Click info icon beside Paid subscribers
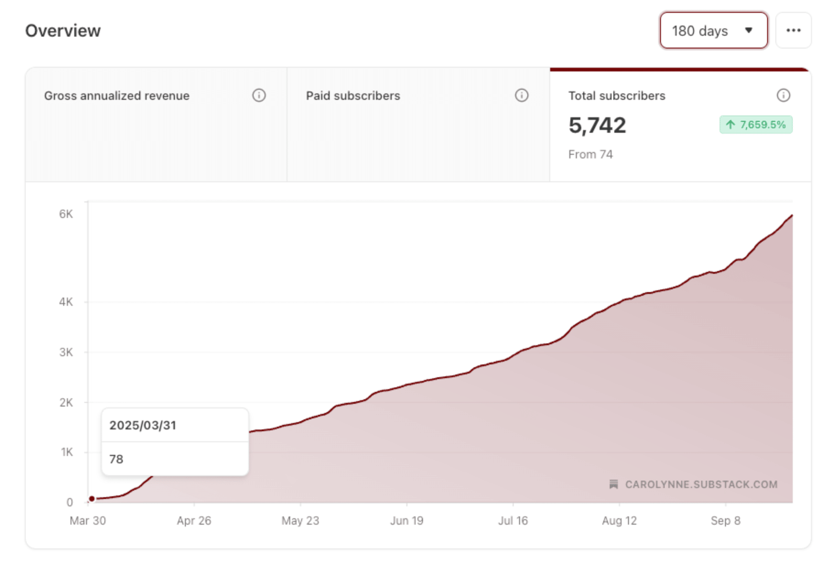Image resolution: width=833 pixels, height=564 pixels. (521, 95)
